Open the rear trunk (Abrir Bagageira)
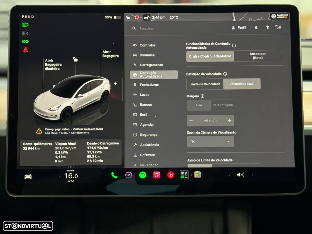This screenshot has width=312, height=234. (x=110, y=54)
